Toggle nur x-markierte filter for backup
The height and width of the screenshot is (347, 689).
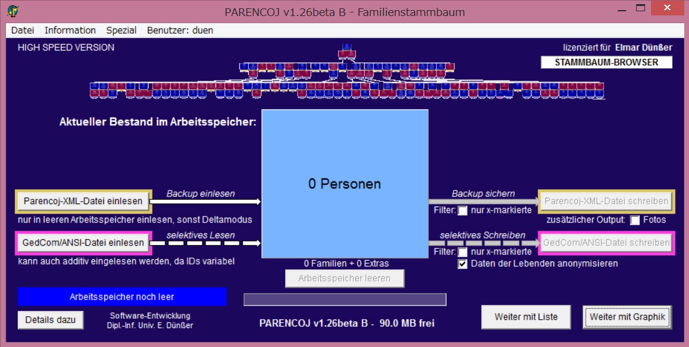pyautogui.click(x=463, y=210)
